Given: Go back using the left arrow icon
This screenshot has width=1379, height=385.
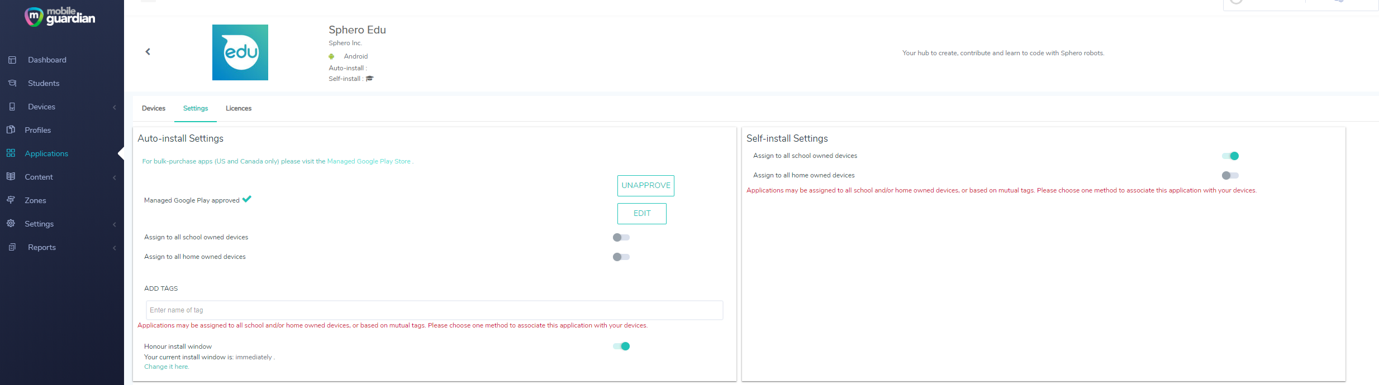Looking at the screenshot, I should pyautogui.click(x=148, y=52).
